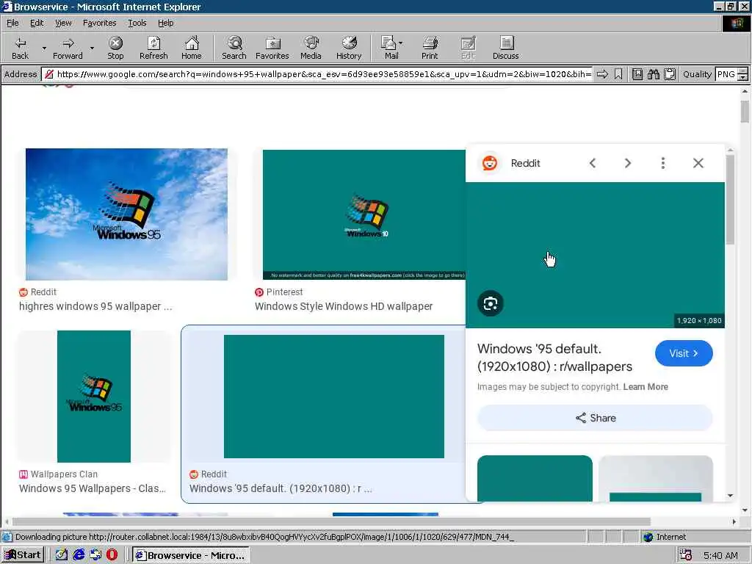Click the preview panel scroll down arrow

pyautogui.click(x=730, y=496)
